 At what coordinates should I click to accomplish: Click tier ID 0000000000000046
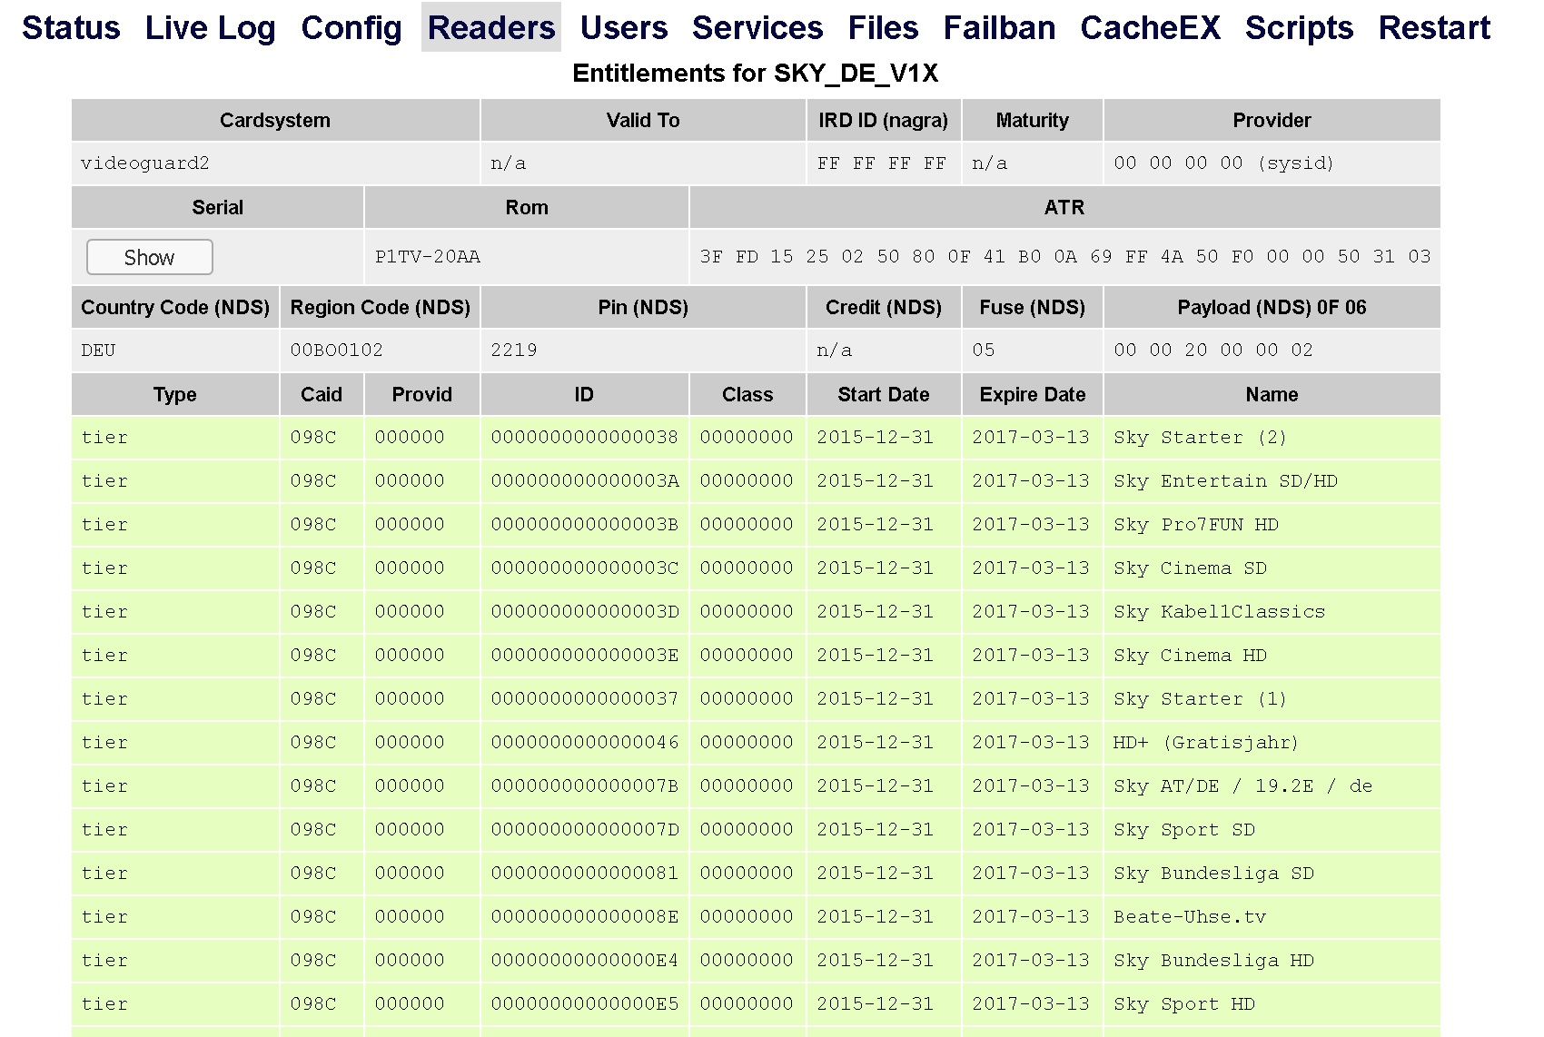coord(584,743)
